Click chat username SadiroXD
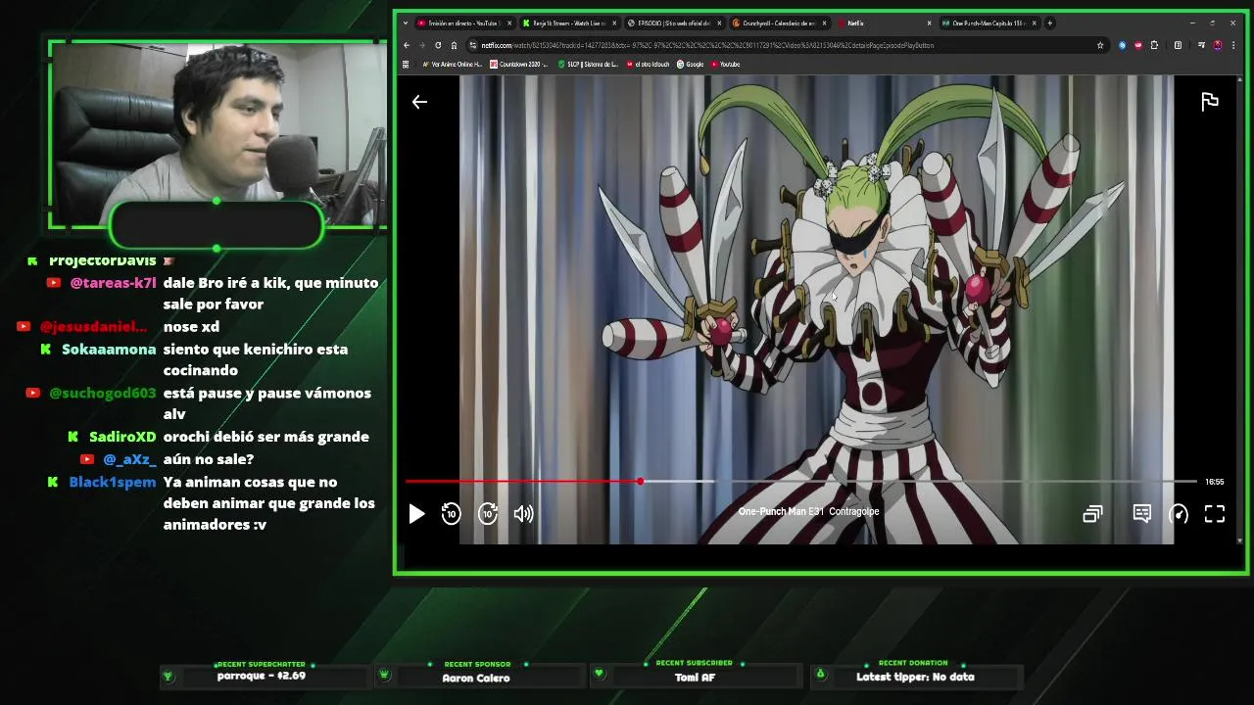Screen dimensions: 1254x705 (122, 438)
